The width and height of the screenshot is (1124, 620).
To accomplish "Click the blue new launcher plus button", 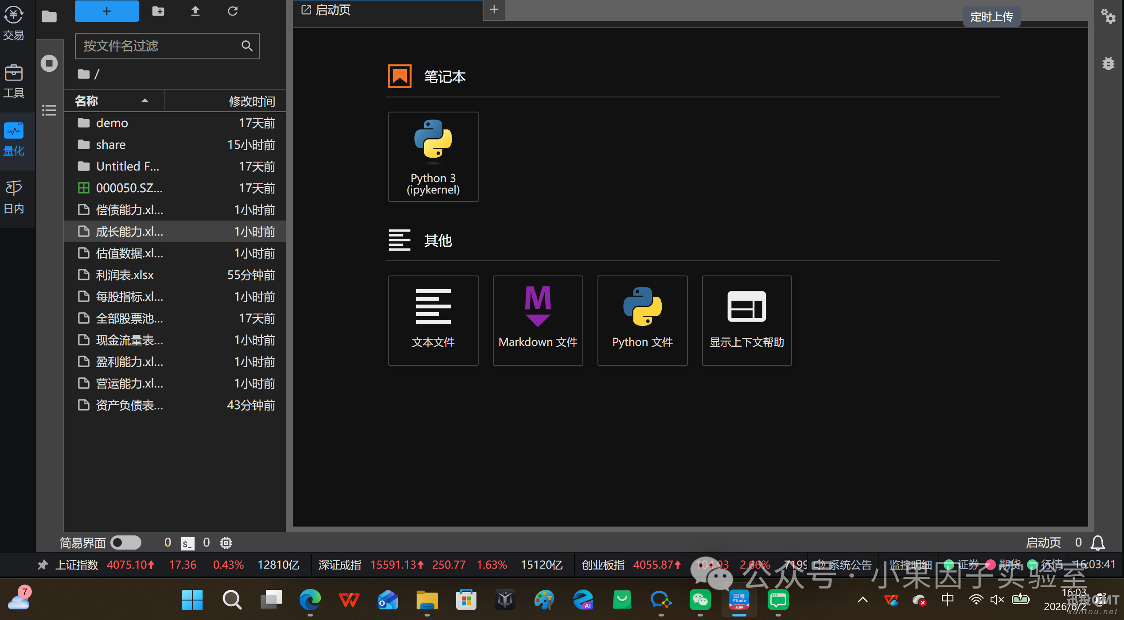I will pyautogui.click(x=106, y=11).
